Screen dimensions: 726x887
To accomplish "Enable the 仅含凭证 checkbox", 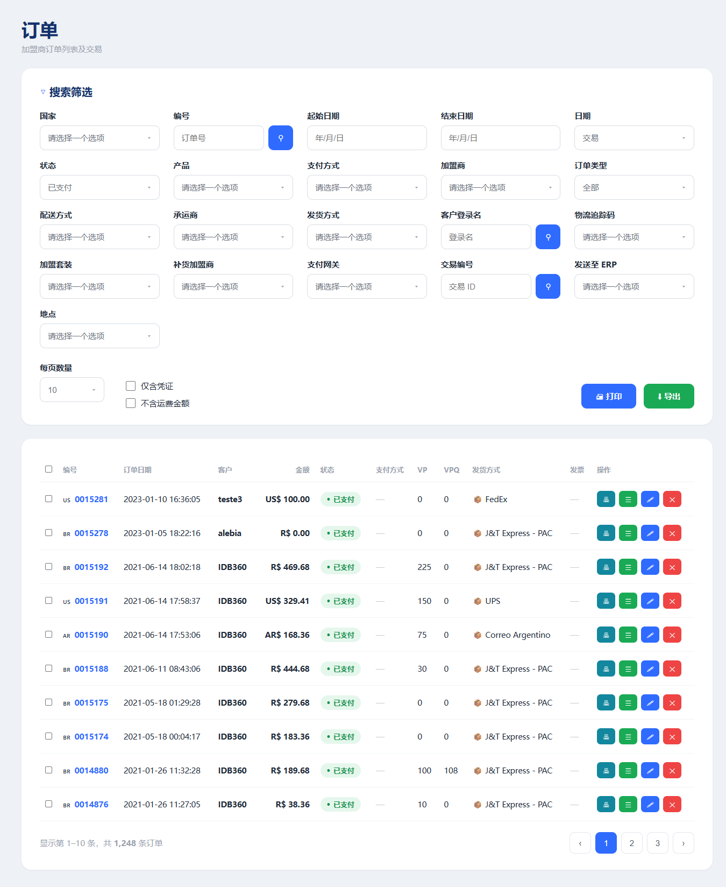I will pyautogui.click(x=131, y=386).
